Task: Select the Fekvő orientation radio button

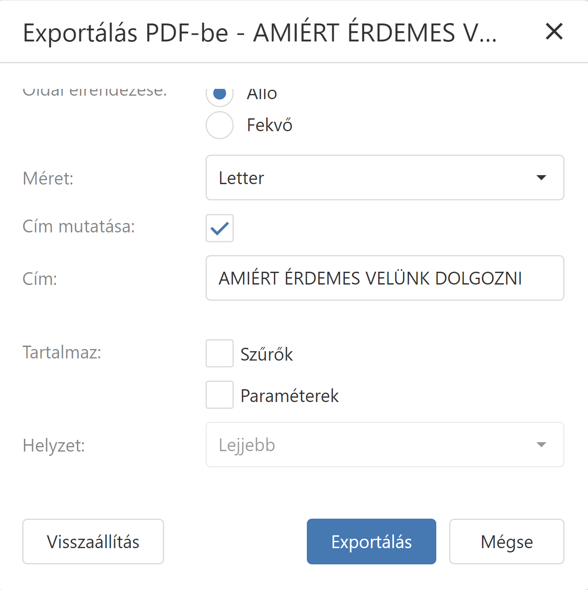Action: [220, 125]
